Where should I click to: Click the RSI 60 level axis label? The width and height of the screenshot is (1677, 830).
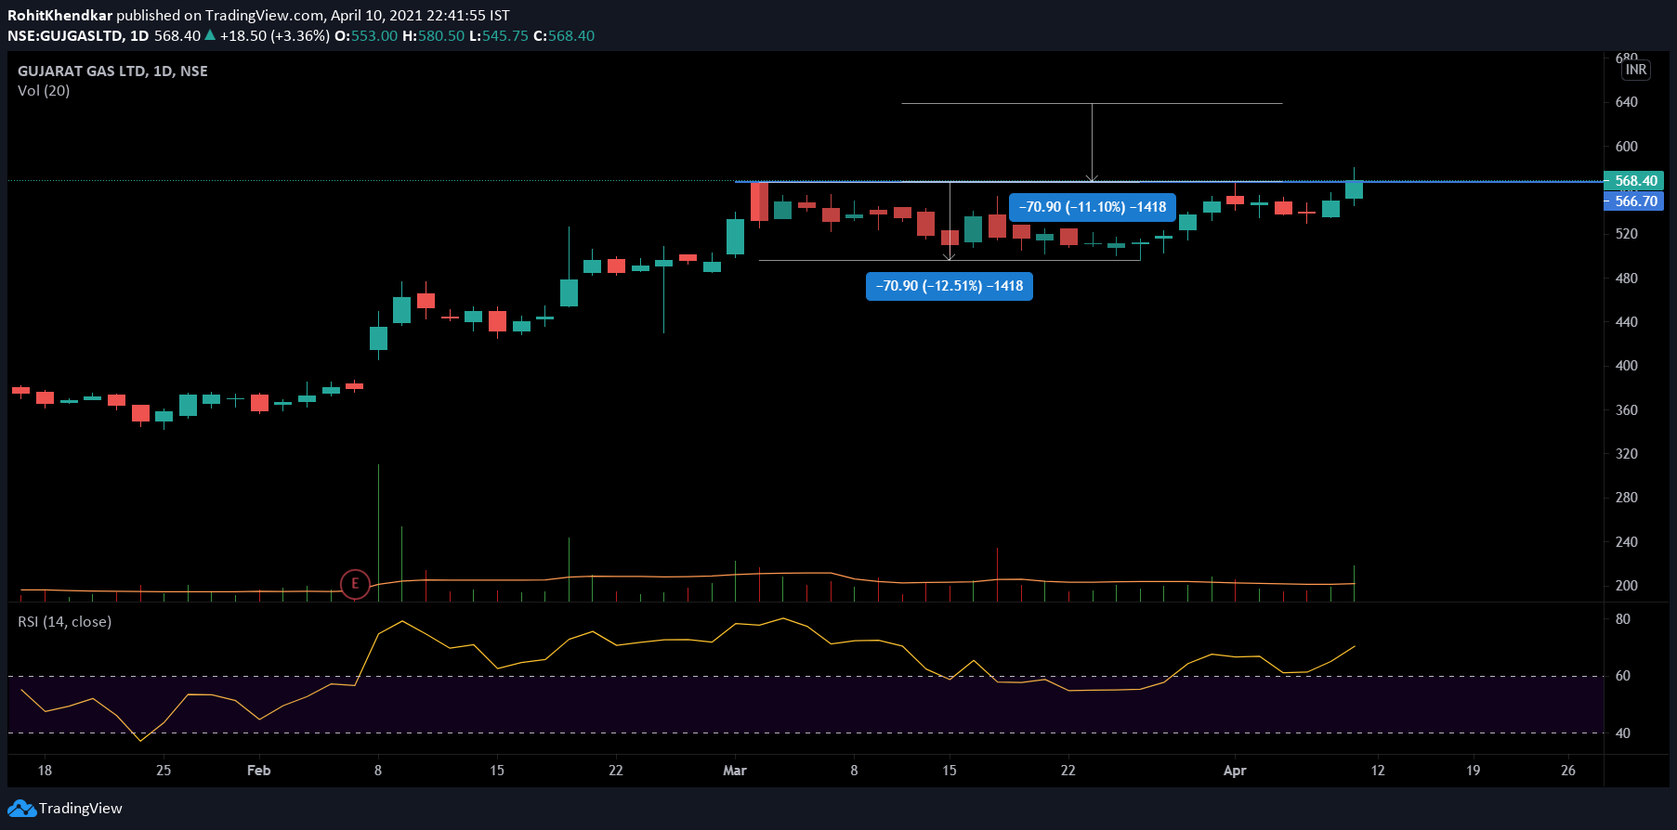(1623, 676)
